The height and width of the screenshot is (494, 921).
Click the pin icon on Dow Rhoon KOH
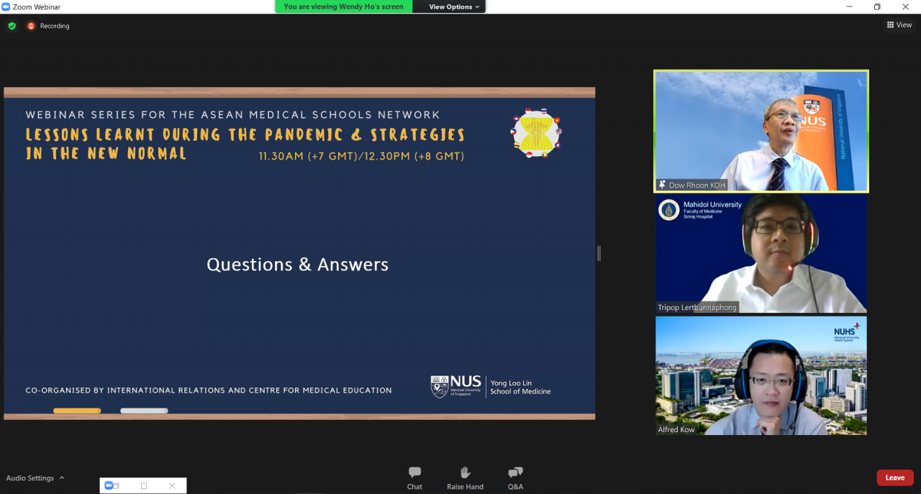click(x=662, y=185)
